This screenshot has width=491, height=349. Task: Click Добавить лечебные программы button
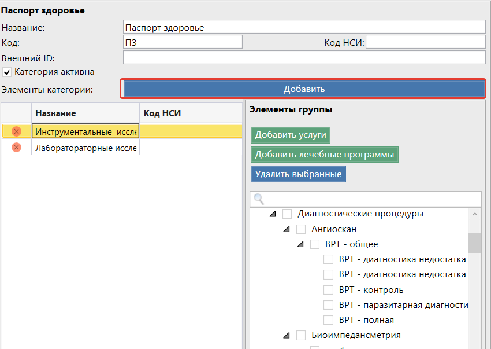(325, 155)
